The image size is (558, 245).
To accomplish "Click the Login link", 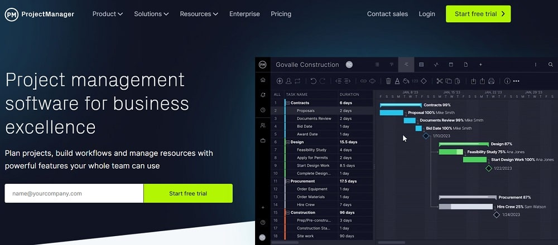I will coord(427,14).
